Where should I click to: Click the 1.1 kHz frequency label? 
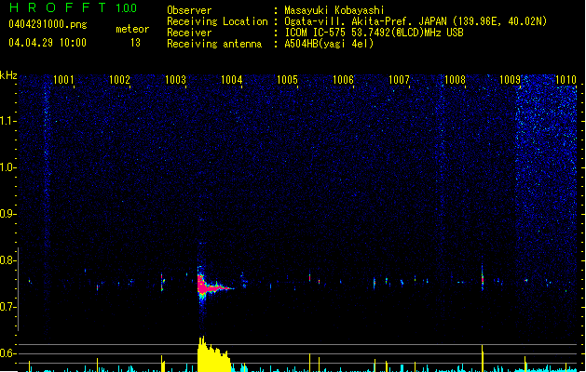coord(8,121)
